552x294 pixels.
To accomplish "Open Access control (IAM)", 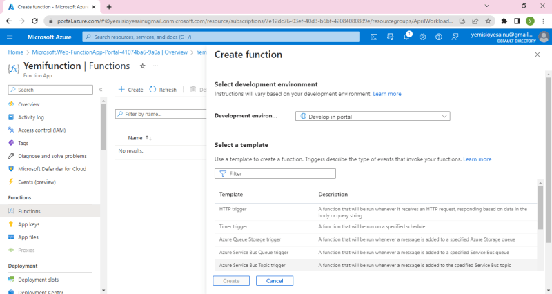I will point(42,130).
